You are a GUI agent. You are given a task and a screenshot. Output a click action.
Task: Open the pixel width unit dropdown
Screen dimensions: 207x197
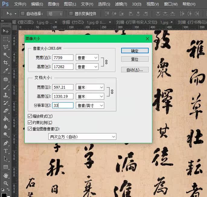pos(87,57)
